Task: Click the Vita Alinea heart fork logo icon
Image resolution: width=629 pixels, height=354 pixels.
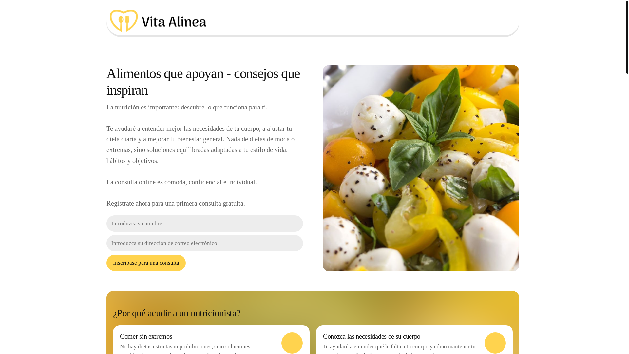Action: coord(124,21)
